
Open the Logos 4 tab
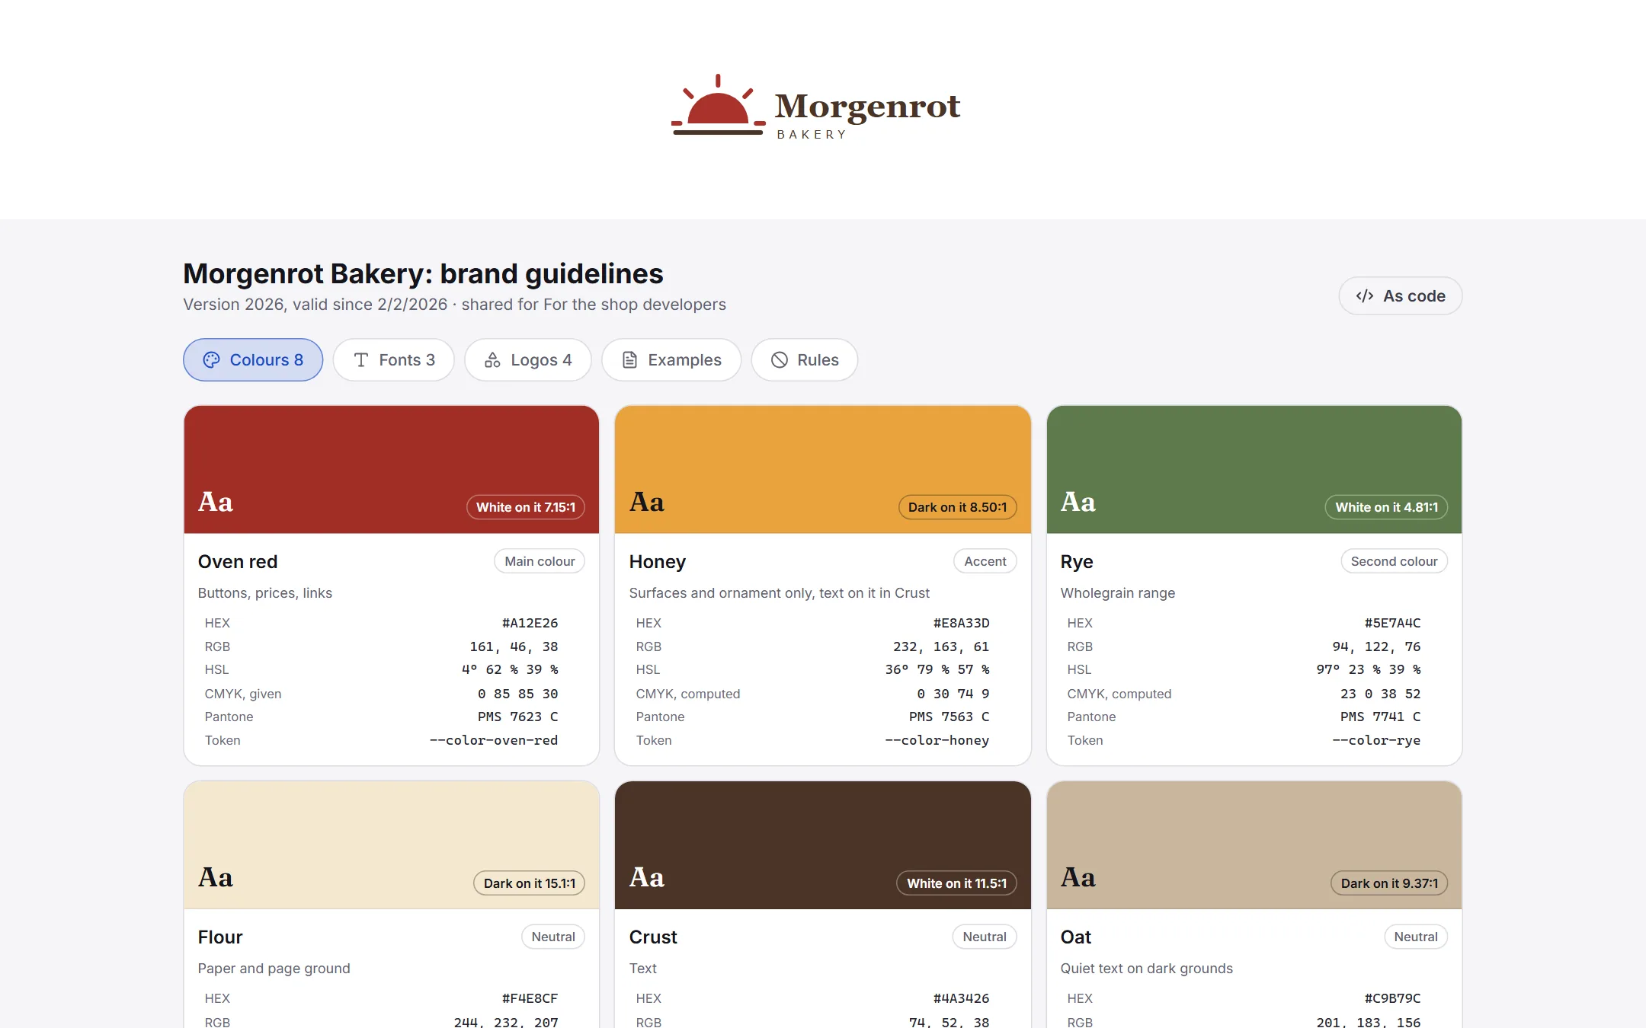point(528,360)
